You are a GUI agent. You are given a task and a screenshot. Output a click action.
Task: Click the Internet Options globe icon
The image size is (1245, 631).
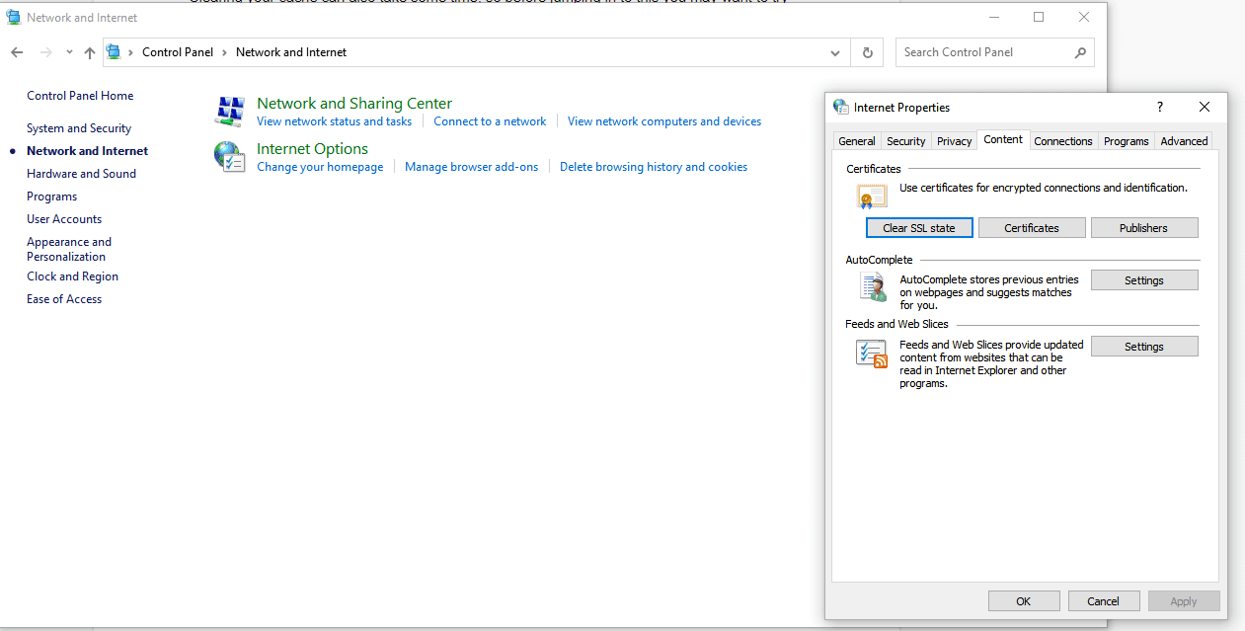point(229,156)
